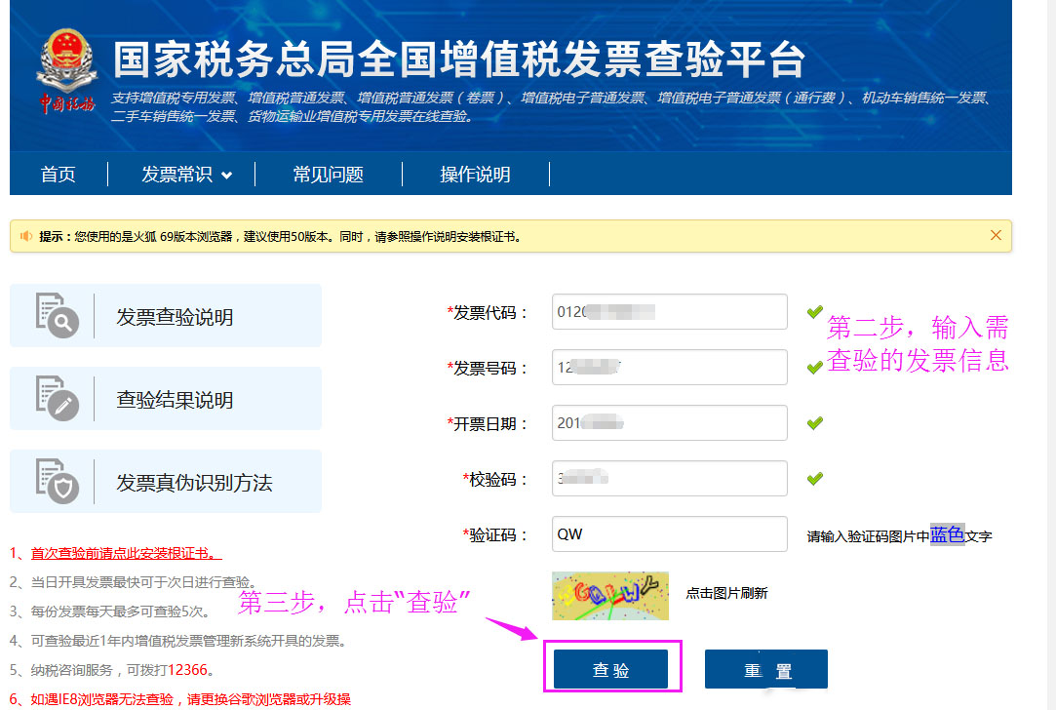1056x710 pixels.
Task: Open the 常见问题 menu item
Action: click(328, 175)
